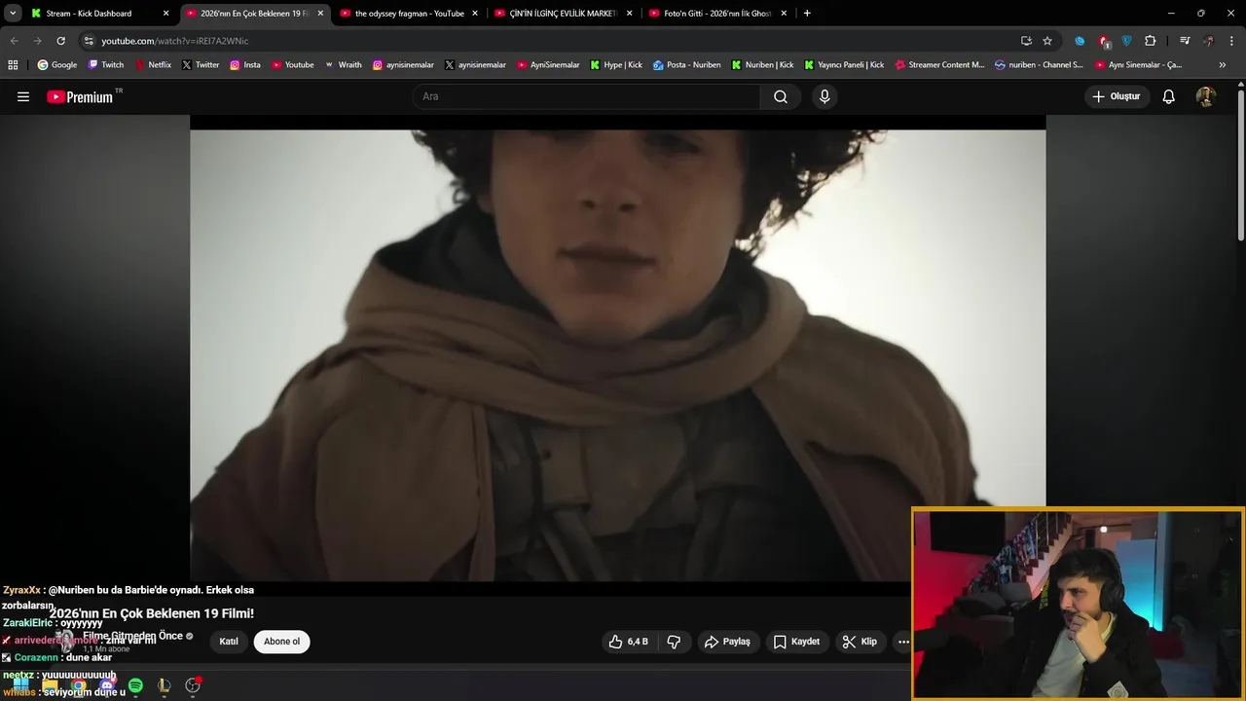Open the Twitch bookmark
Screen dimensions: 1246x701
tap(106, 65)
